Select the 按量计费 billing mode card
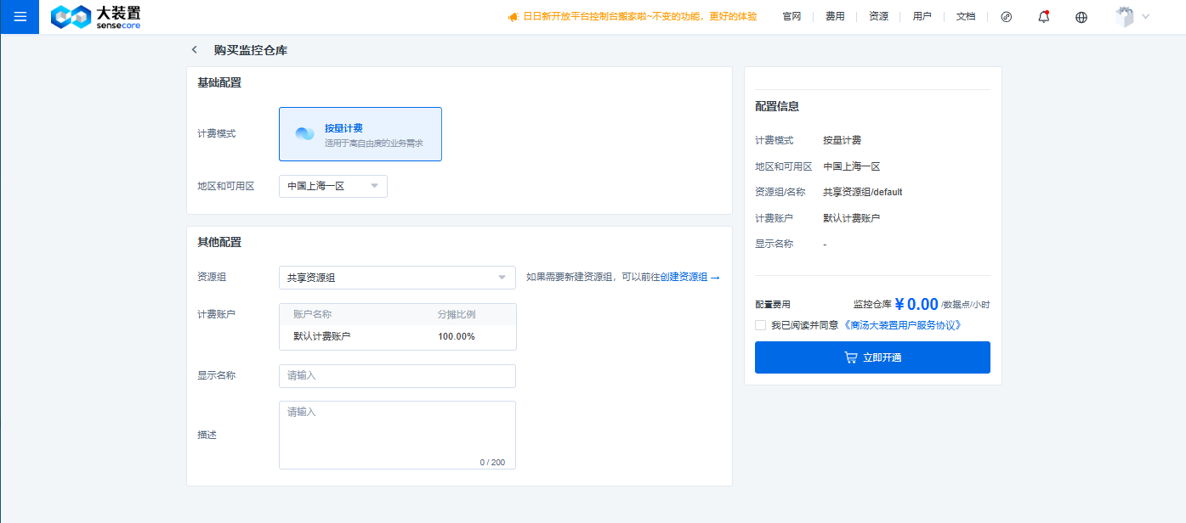Screen dimensions: 1186x523 [360, 134]
